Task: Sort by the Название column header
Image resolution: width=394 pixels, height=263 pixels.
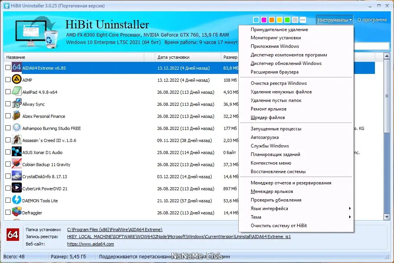Action: click(74, 57)
